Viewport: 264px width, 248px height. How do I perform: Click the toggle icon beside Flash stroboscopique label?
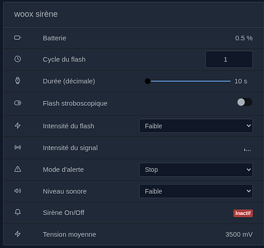pos(18,103)
